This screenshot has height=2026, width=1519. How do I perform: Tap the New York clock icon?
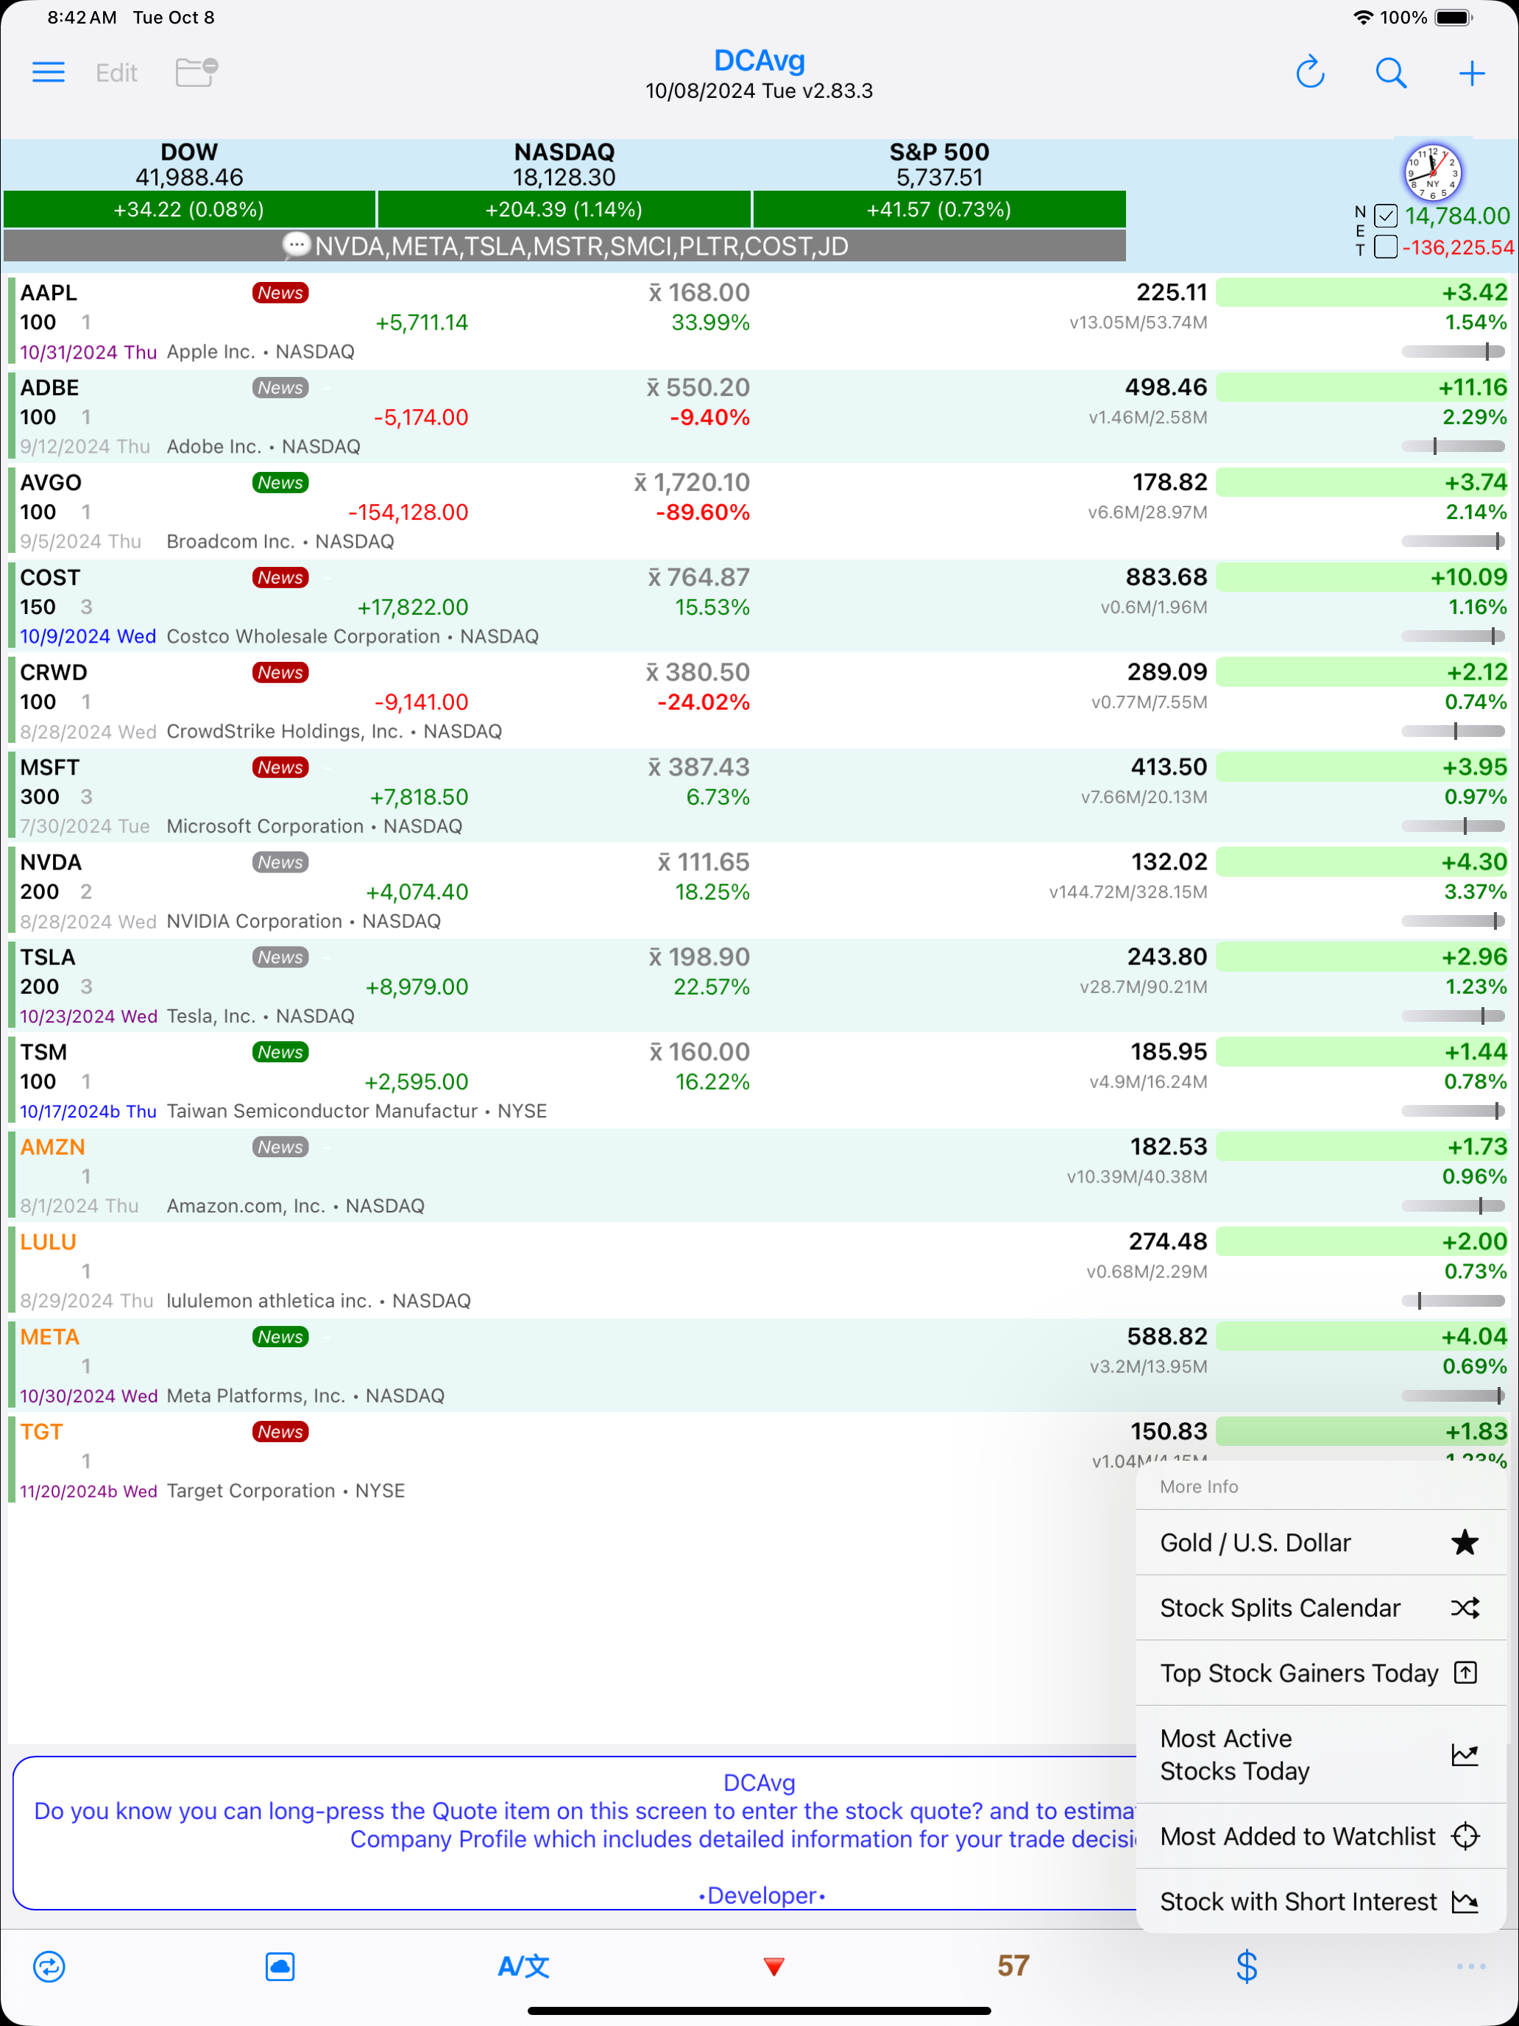[x=1432, y=172]
